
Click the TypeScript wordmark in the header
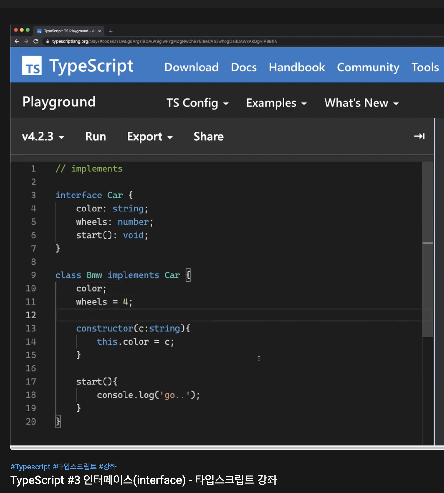(x=91, y=66)
